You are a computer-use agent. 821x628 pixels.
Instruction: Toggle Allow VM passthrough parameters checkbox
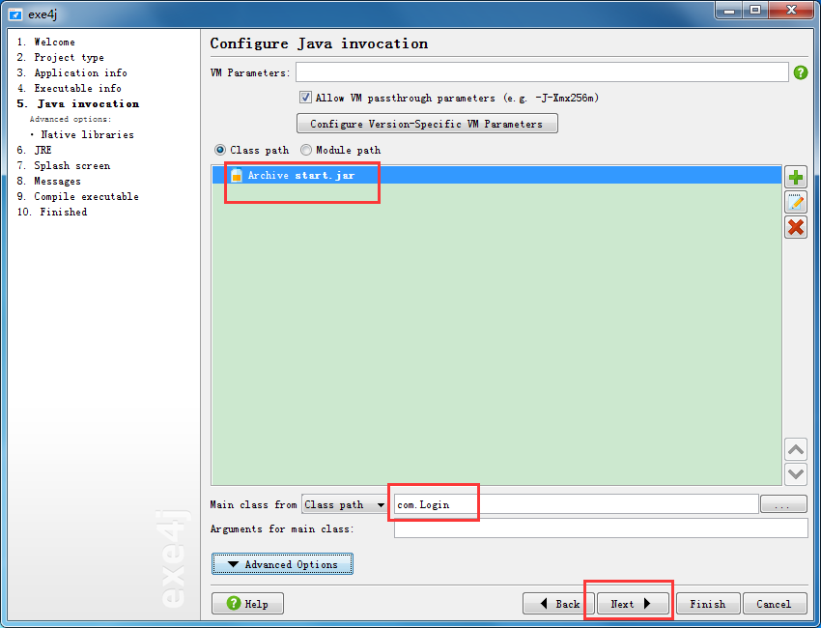(305, 98)
